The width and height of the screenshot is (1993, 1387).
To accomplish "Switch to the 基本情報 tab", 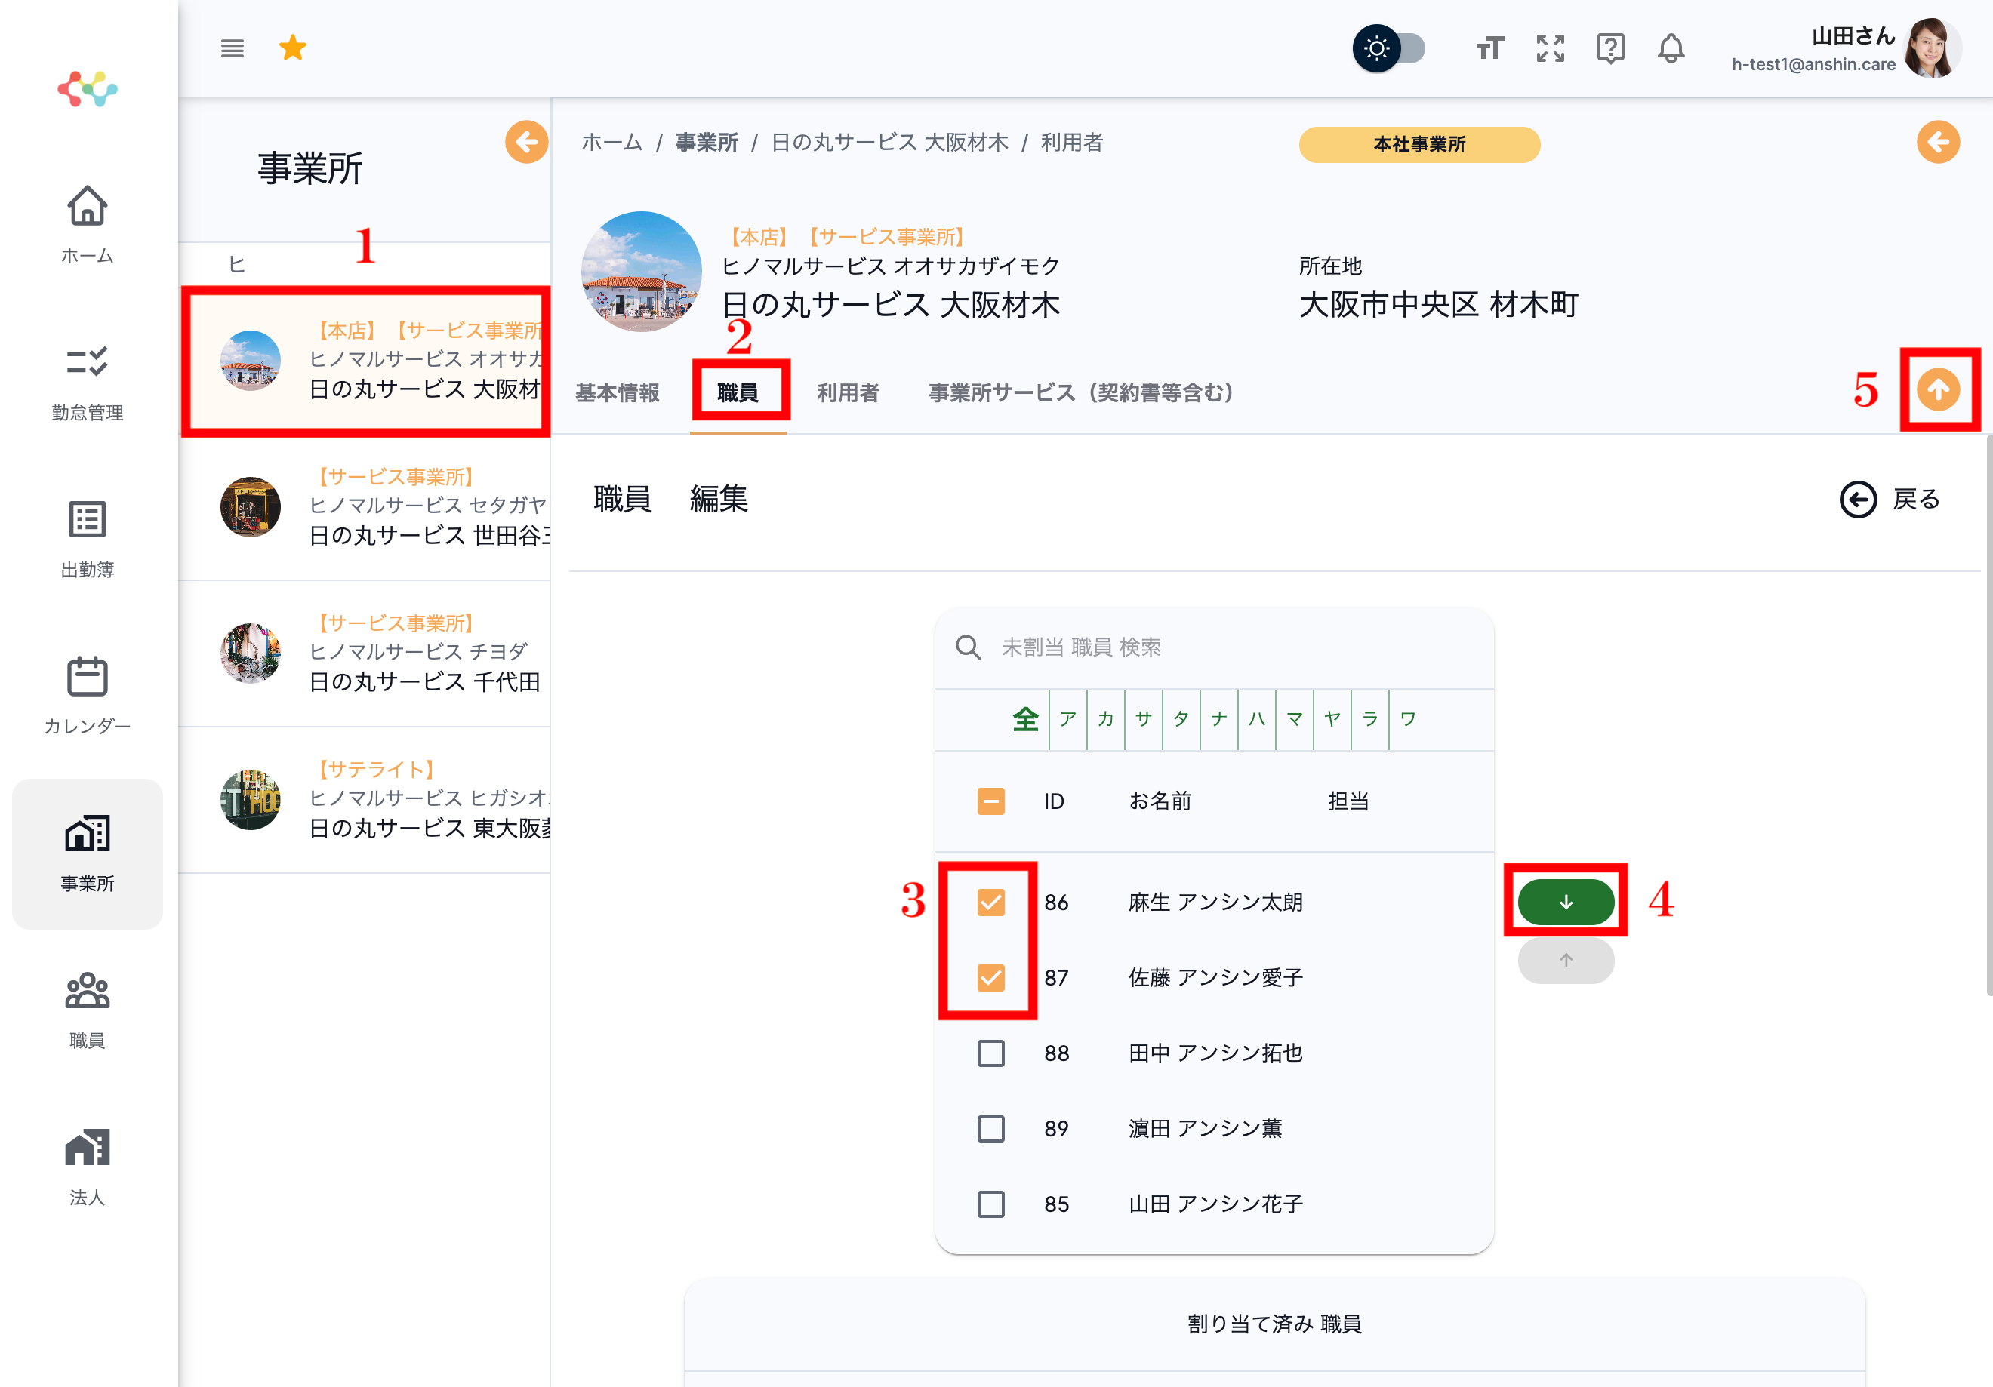I will [618, 393].
